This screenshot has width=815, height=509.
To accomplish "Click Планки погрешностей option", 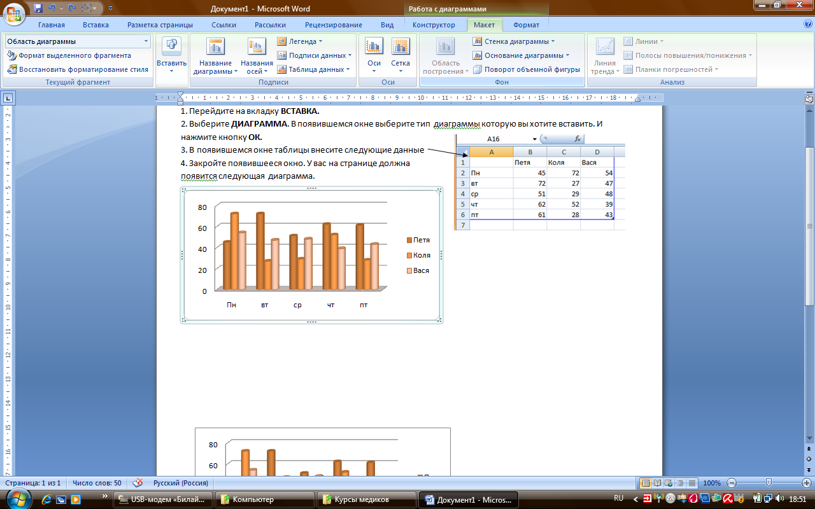I will pos(671,69).
